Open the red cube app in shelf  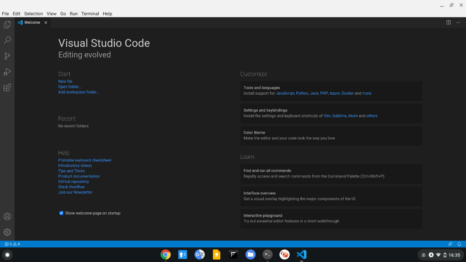[x=285, y=255]
